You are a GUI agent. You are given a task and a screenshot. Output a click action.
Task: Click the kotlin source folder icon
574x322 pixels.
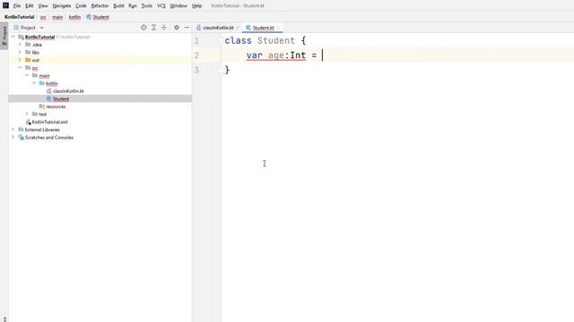(42, 83)
